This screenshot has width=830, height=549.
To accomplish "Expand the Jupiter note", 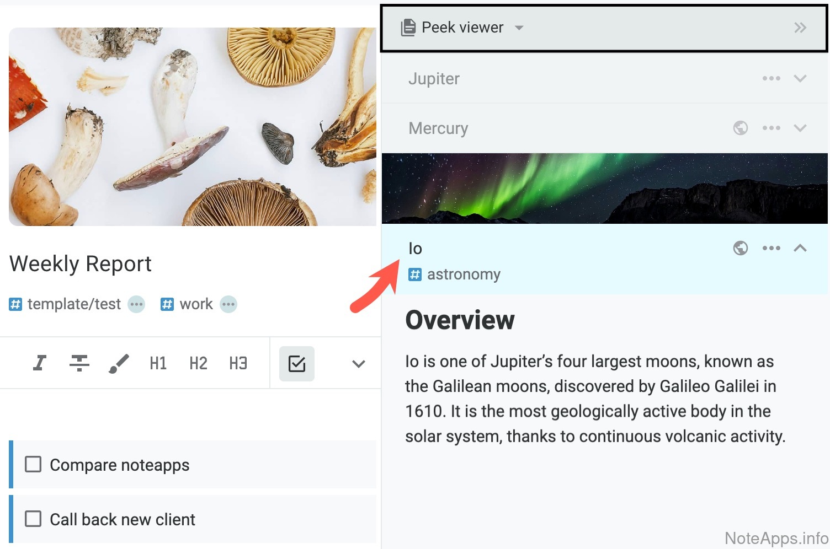I will (x=800, y=78).
